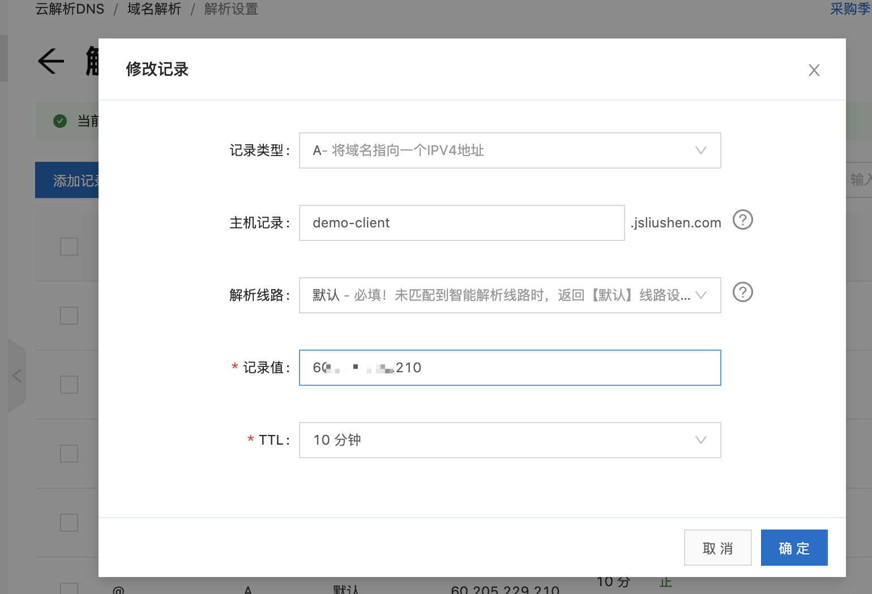Collapse the left sidebar with arrow handle
The width and height of the screenshot is (872, 594).
16,376
